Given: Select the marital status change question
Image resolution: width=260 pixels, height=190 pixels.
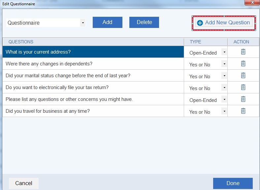Looking at the screenshot, I should 93,76.
